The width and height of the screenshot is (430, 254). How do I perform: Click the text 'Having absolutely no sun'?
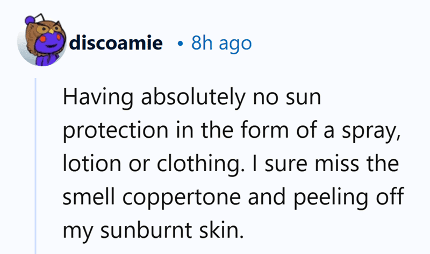point(192,97)
